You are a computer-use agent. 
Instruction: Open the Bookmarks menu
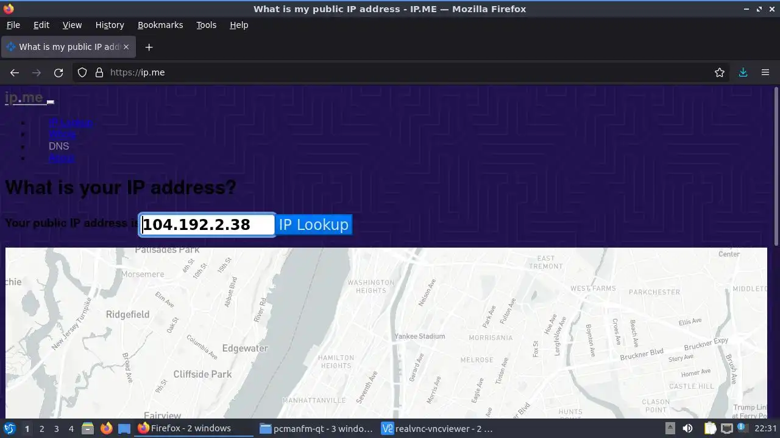(160, 25)
